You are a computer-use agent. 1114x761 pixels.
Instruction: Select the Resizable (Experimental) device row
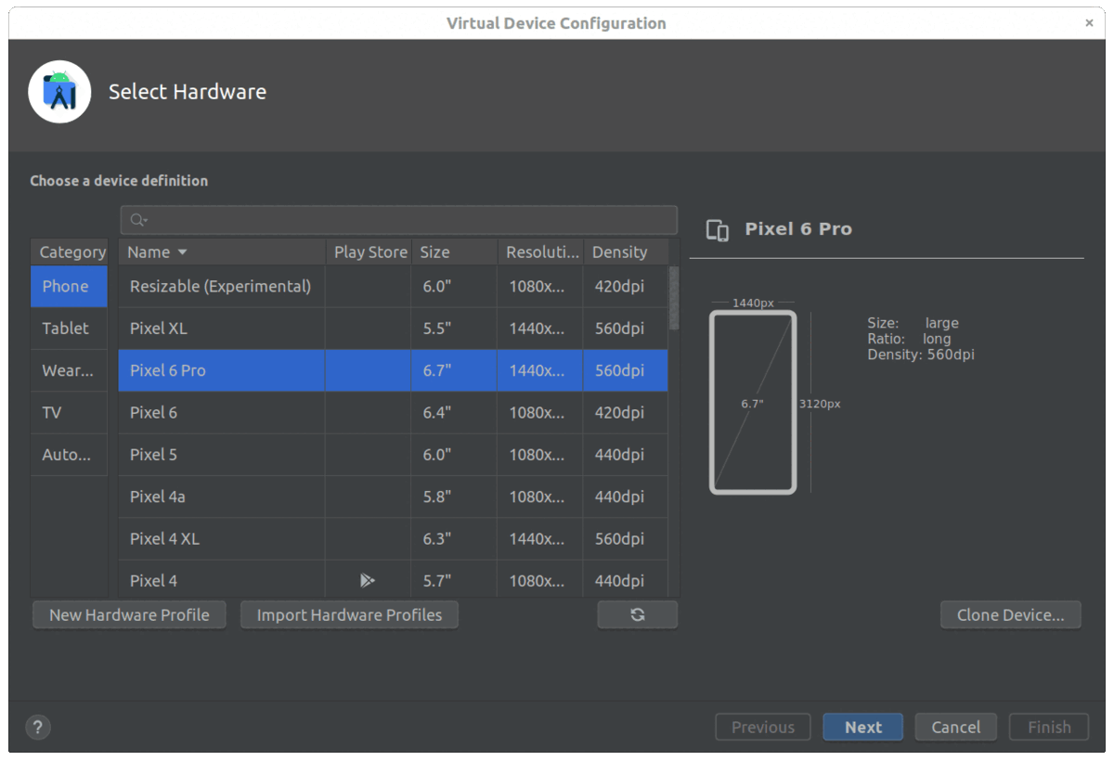click(394, 286)
